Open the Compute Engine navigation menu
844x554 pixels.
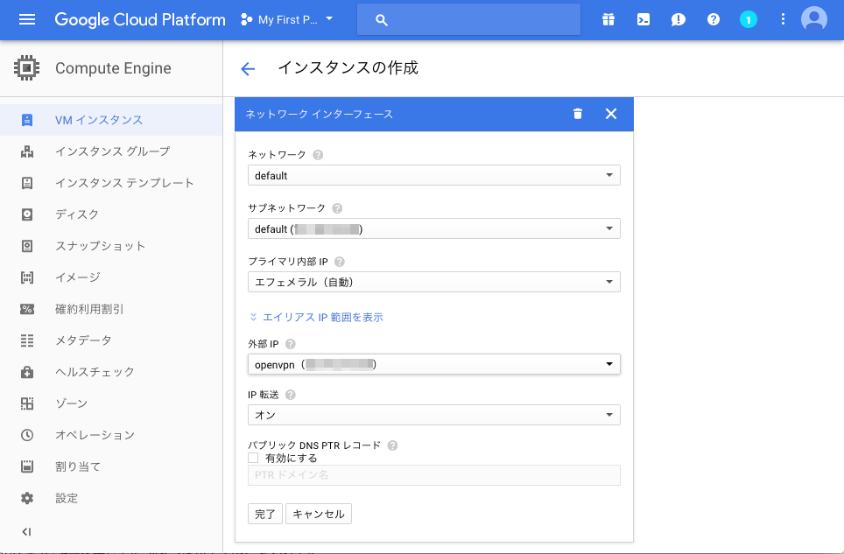[26, 19]
